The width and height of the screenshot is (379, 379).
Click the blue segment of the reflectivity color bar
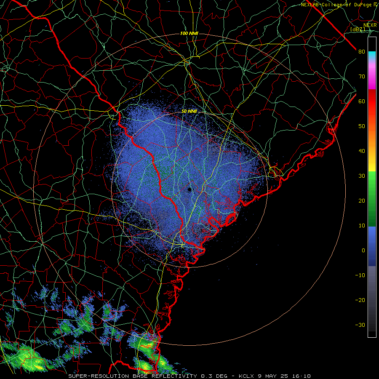click(372, 246)
